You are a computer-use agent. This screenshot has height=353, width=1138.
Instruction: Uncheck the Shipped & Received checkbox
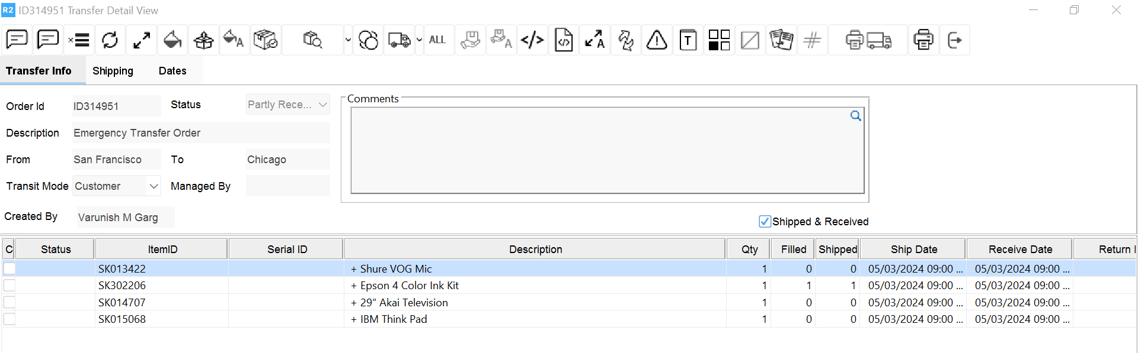[x=765, y=222]
